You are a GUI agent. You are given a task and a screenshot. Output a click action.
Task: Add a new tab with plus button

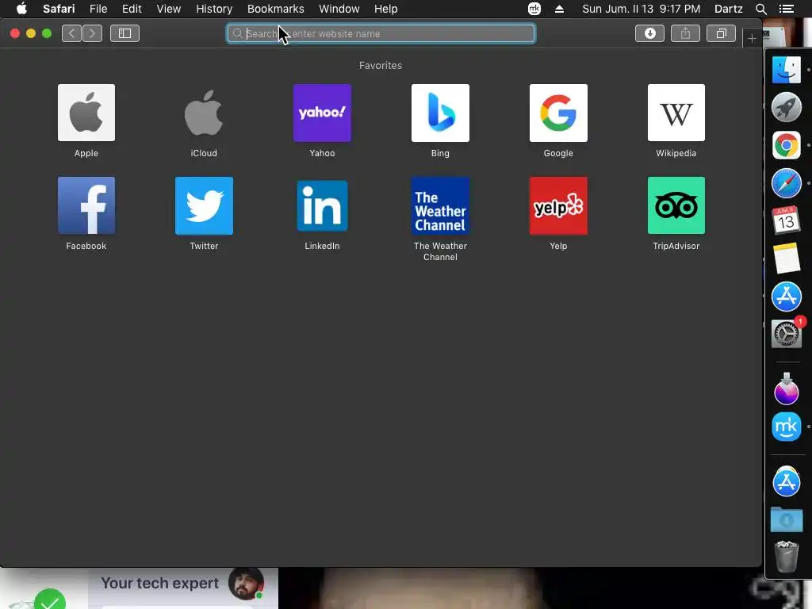(752, 38)
